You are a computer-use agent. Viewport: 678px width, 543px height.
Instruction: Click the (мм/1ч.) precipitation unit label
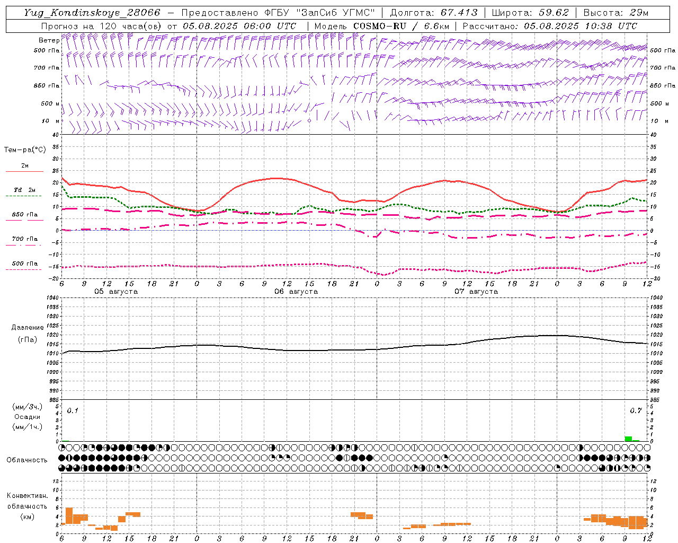point(27,427)
